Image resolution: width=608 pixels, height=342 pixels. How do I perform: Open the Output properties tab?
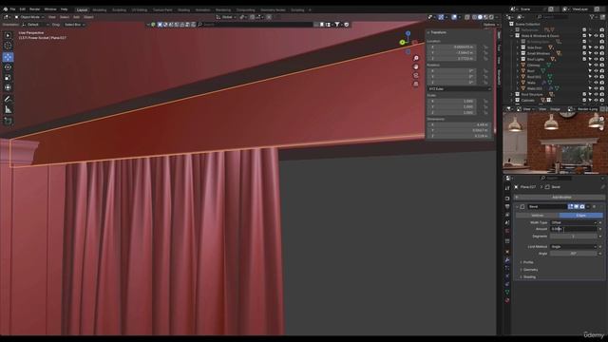coord(507,207)
